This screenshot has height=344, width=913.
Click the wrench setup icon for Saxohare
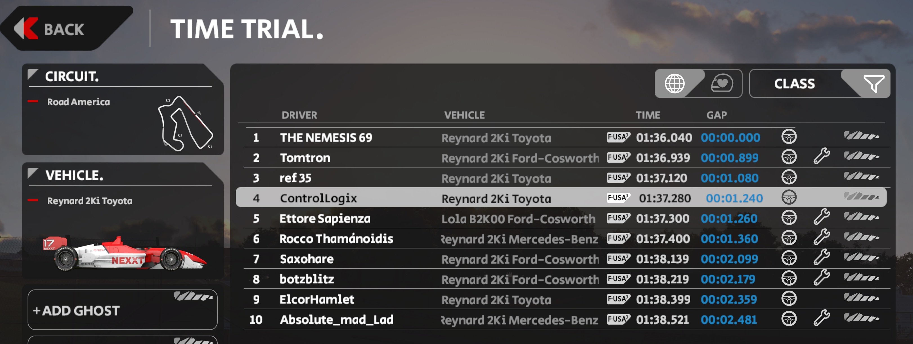[821, 257]
